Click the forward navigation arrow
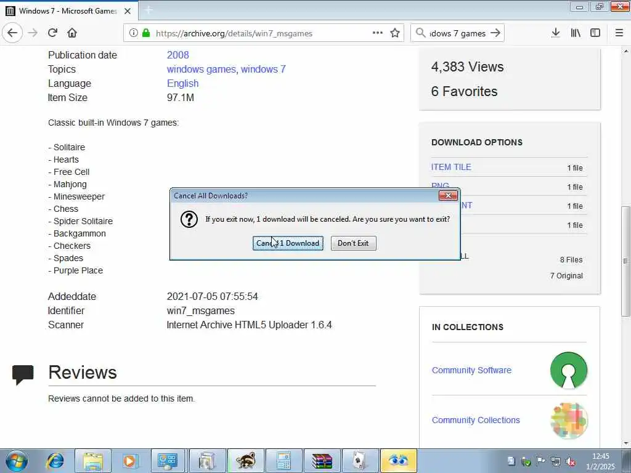 tap(33, 33)
